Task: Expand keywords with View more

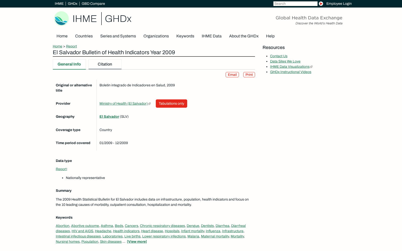Action: 137,242
